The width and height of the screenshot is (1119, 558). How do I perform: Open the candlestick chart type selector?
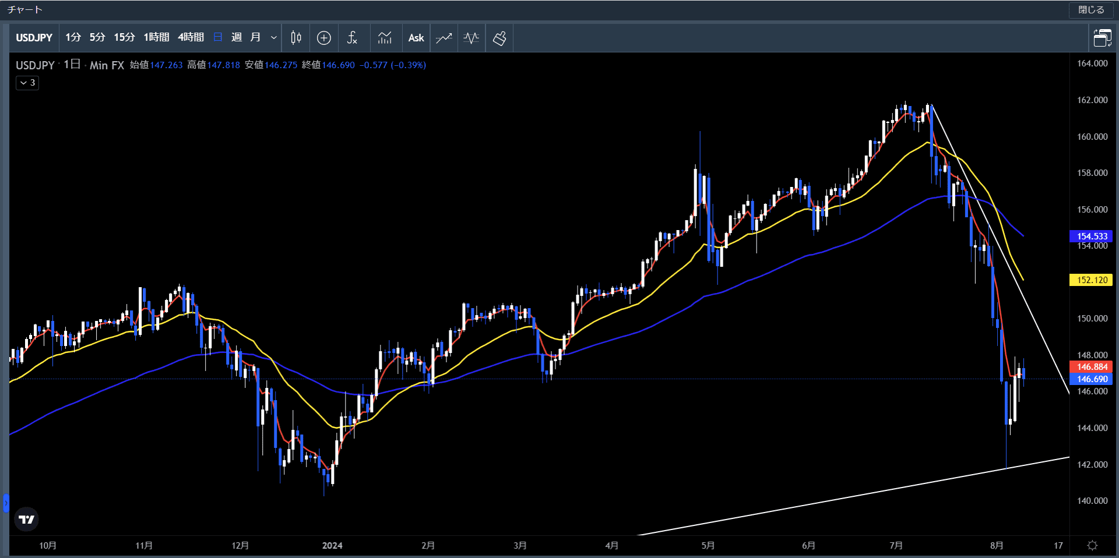296,38
